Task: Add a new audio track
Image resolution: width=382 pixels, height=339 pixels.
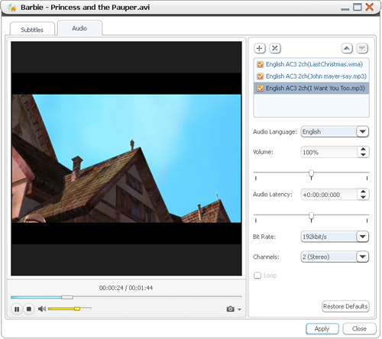Action: pos(260,48)
